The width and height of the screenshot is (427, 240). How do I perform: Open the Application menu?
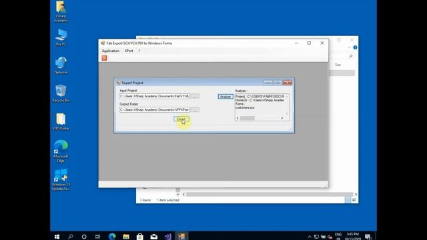(x=111, y=51)
